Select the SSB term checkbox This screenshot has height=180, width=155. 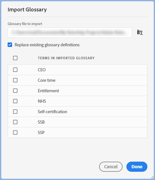pos(15,122)
